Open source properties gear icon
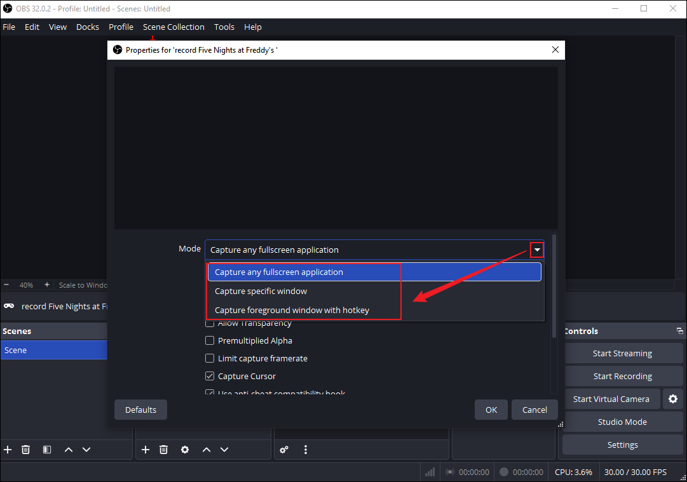 coord(185,449)
